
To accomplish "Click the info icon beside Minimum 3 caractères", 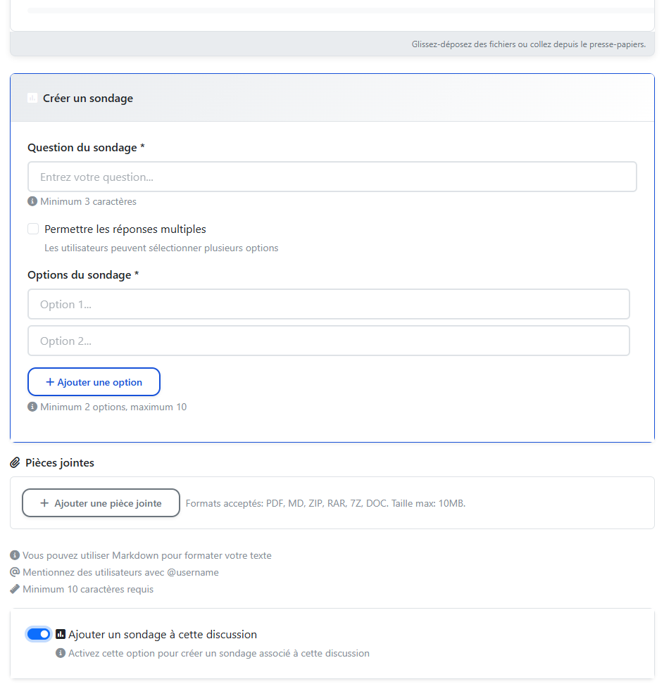I will point(32,201).
